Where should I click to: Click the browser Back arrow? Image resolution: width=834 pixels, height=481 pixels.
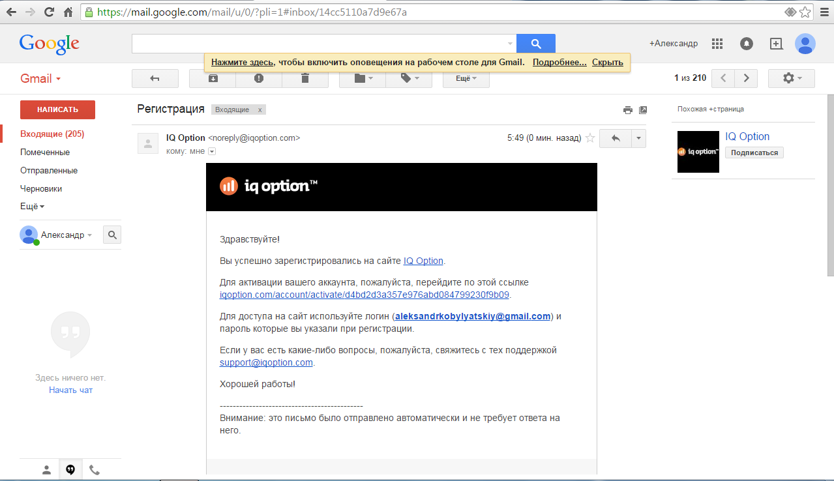11,12
